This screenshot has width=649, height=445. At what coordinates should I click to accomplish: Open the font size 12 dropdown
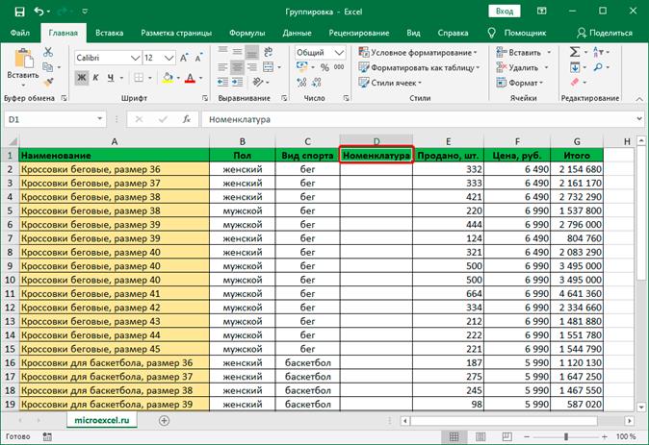(x=169, y=58)
